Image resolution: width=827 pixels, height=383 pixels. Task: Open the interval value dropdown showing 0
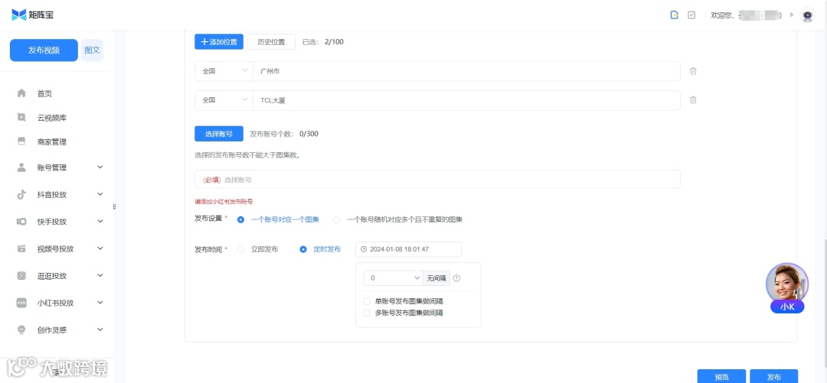[x=393, y=278]
